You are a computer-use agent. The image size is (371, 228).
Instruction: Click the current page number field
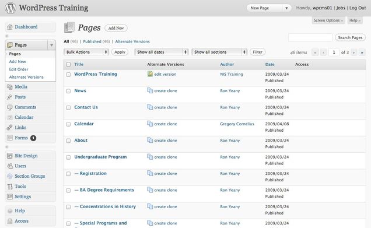[x=334, y=52]
